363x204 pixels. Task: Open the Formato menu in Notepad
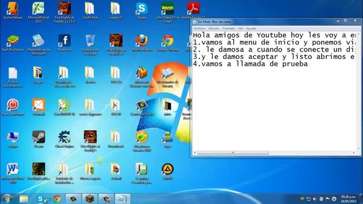229,28
